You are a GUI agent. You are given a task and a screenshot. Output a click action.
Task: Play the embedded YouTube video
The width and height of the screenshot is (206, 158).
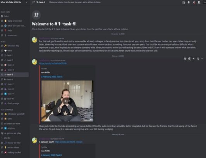67,101
